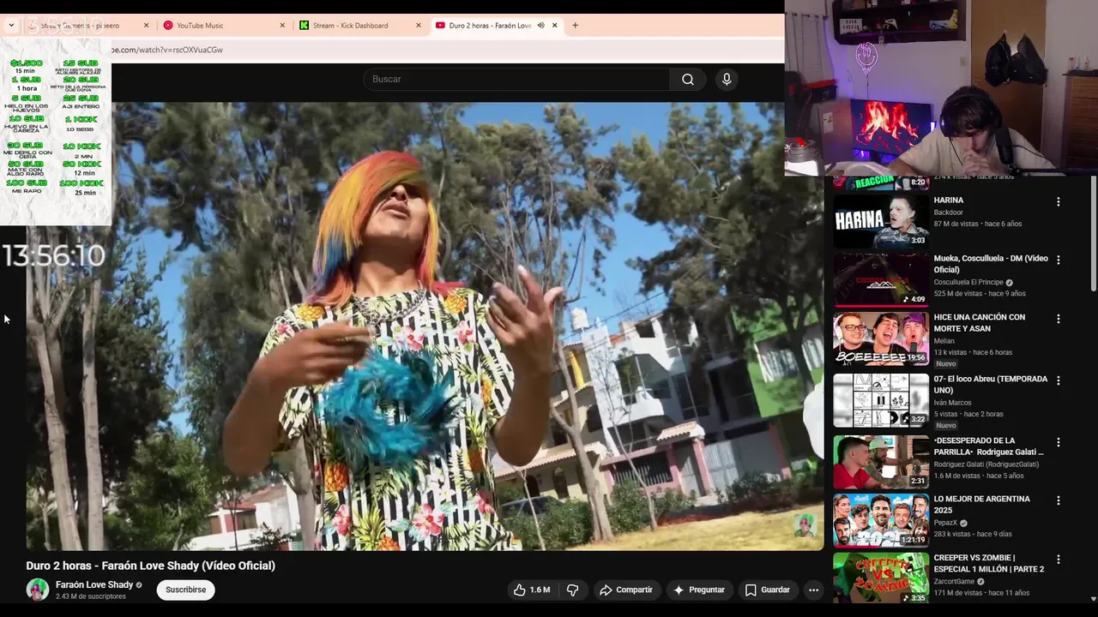Open DESESPERADO DE LA PARRILLA thumbnail
The image size is (1098, 617).
click(x=881, y=462)
